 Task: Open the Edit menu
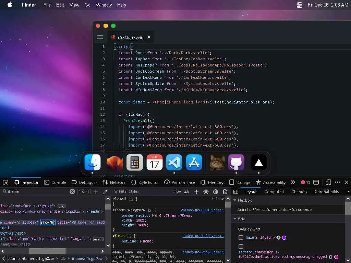pyautogui.click(x=60, y=5)
